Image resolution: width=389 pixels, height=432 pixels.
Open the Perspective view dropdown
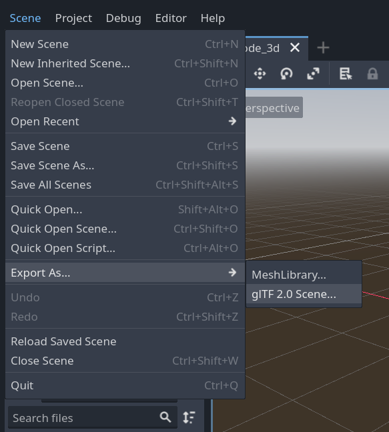click(274, 108)
